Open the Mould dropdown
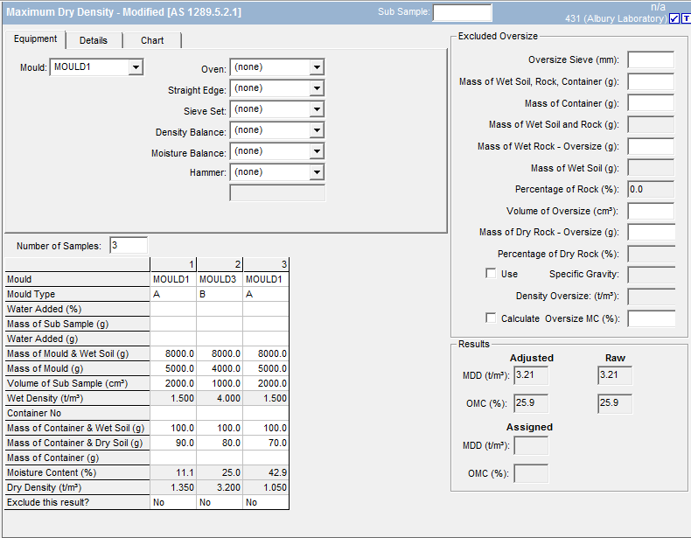 pos(135,66)
